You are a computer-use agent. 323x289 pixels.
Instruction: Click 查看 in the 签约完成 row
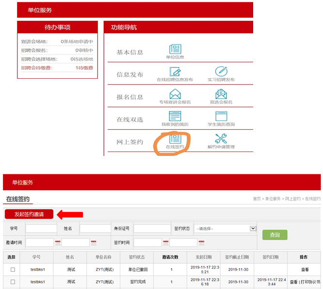click(293, 282)
